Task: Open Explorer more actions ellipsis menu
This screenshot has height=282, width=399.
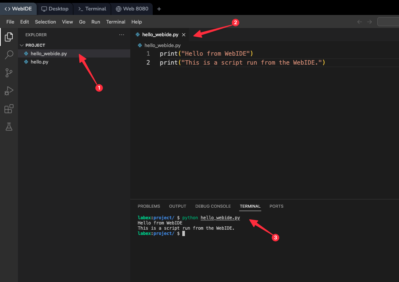Action: coord(121,34)
